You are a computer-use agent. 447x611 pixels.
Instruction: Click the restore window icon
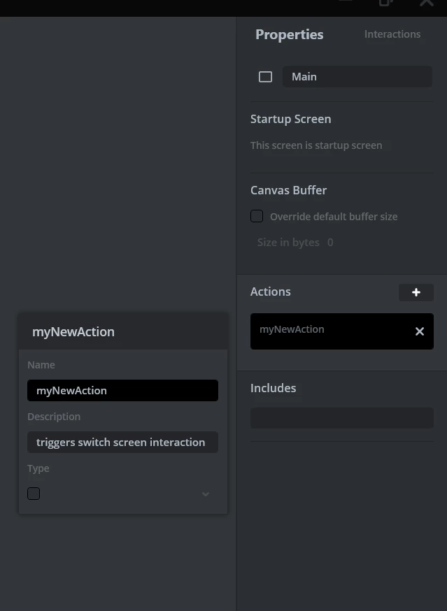point(385,3)
